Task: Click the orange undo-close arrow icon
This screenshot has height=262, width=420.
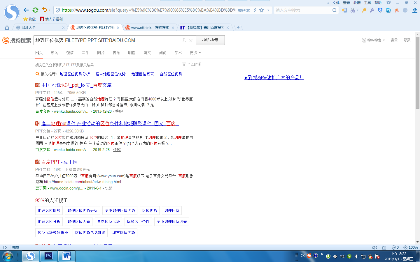Action: [44, 10]
